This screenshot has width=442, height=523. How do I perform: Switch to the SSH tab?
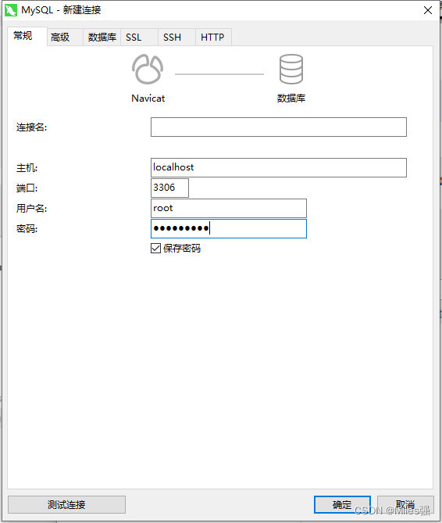(176, 37)
